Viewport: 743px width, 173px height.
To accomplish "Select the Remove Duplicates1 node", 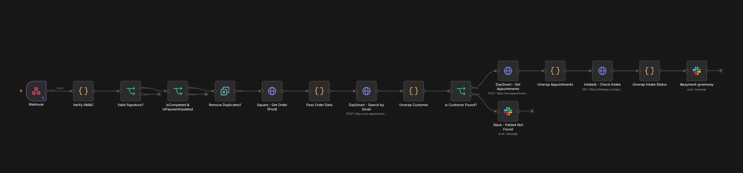I will [225, 91].
